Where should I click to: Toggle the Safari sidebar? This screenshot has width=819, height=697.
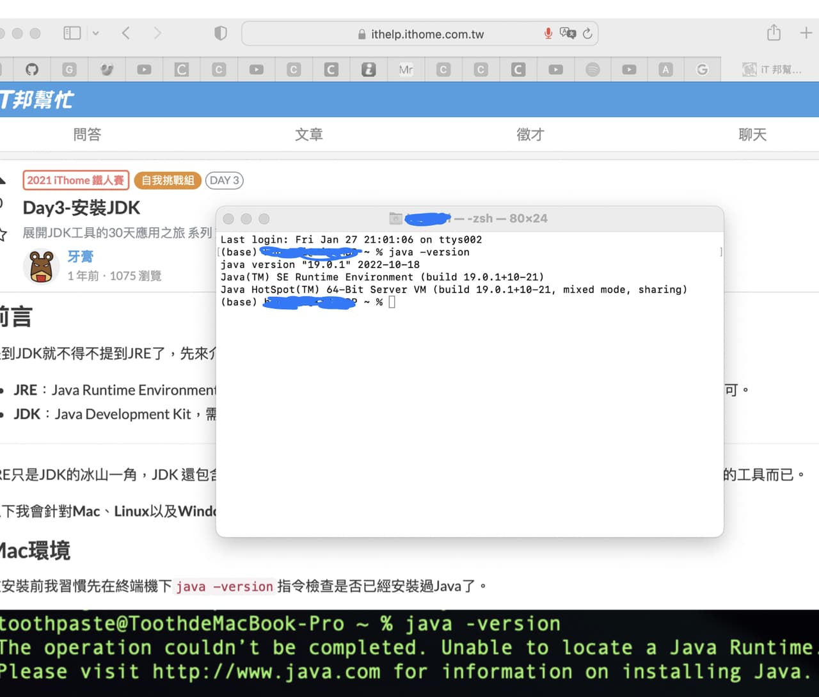pyautogui.click(x=72, y=33)
